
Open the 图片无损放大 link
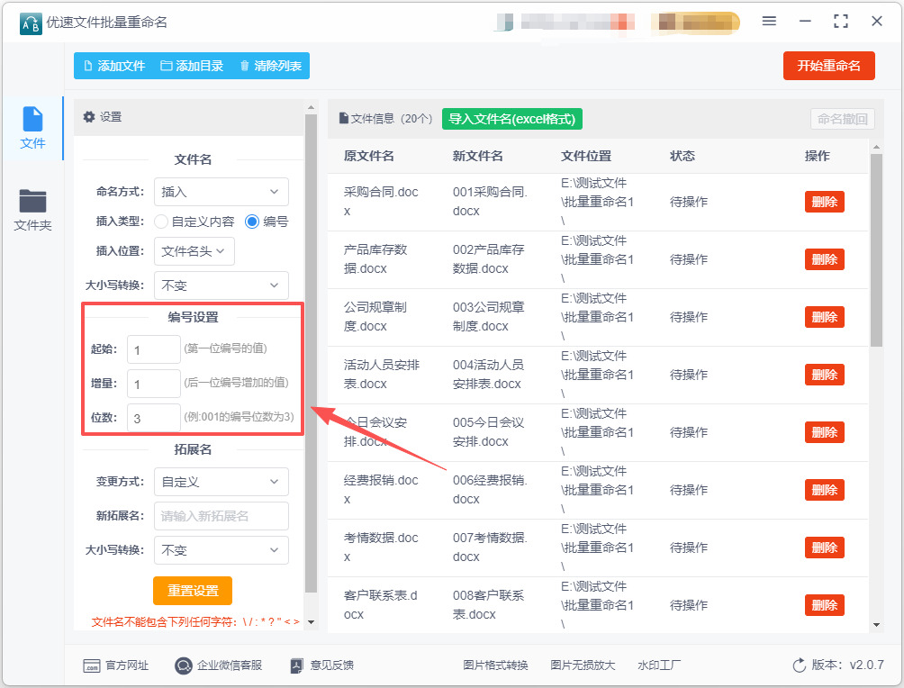(x=583, y=665)
